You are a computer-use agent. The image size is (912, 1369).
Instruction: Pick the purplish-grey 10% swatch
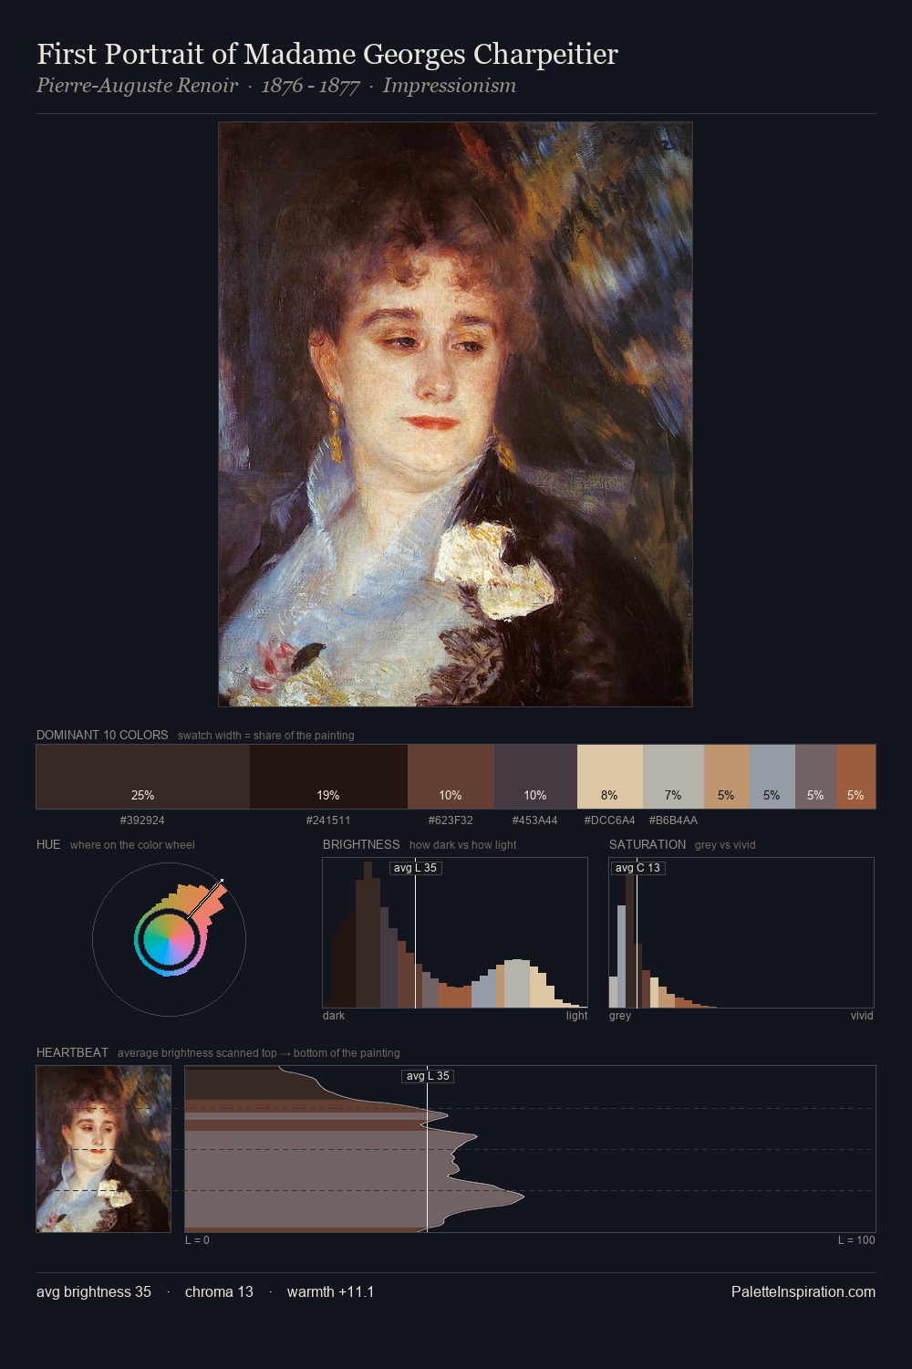point(535,777)
